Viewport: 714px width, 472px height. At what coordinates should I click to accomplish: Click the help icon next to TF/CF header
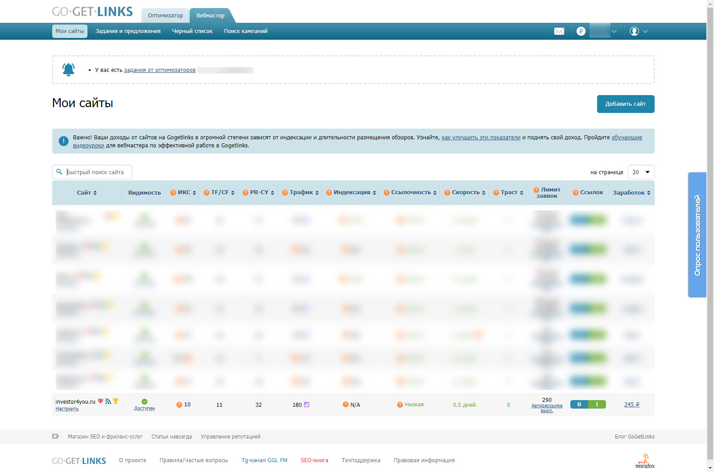click(207, 193)
